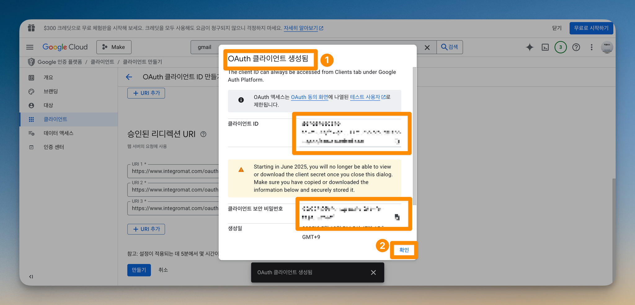Image resolution: width=635 pixels, height=305 pixels.
Task: Open the three-dot settings menu
Action: click(592, 47)
